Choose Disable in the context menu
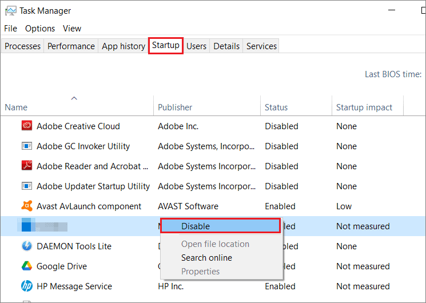This screenshot has height=303, width=426. (x=220, y=226)
